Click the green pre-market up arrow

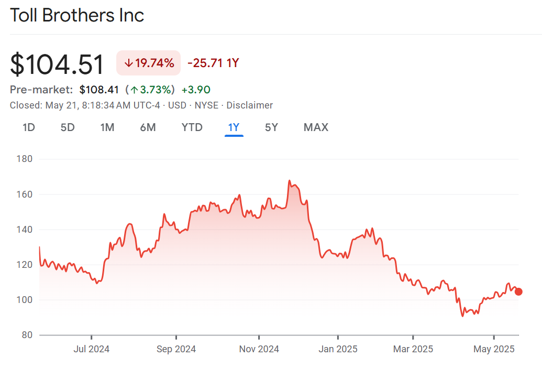134,90
